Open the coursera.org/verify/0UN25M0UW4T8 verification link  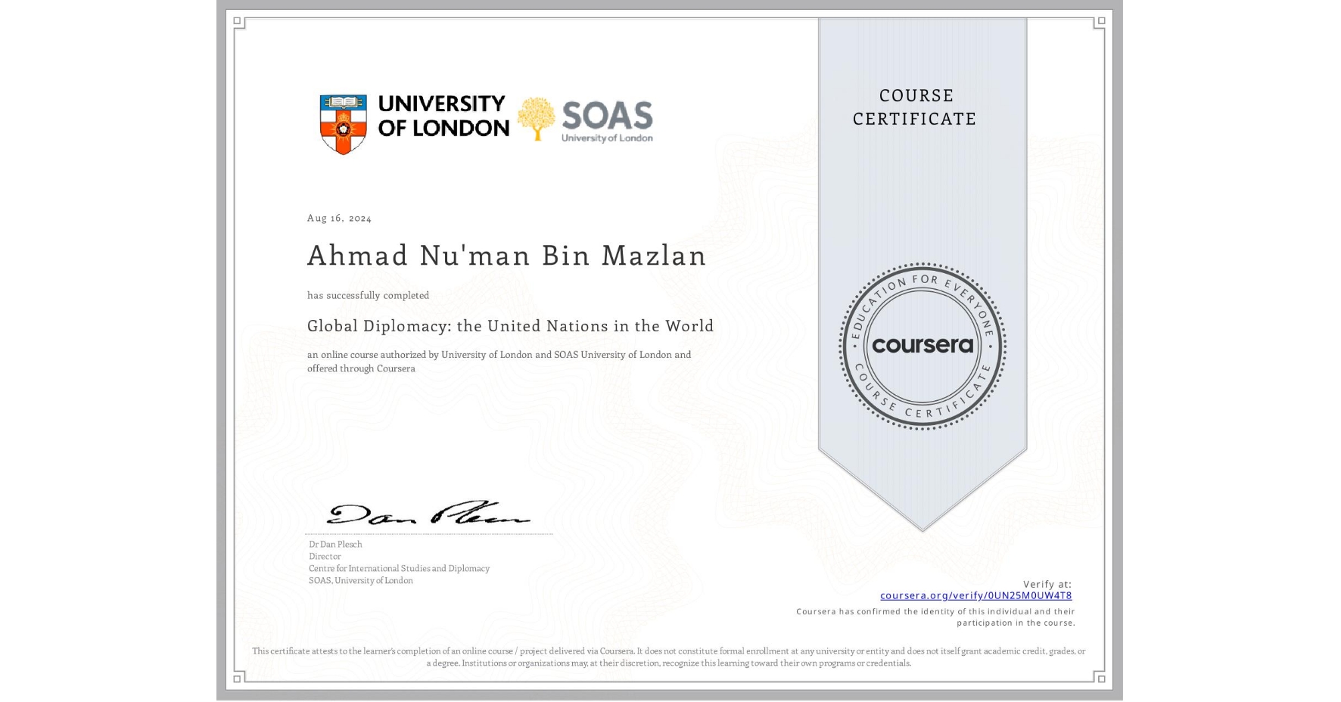pyautogui.click(x=977, y=596)
